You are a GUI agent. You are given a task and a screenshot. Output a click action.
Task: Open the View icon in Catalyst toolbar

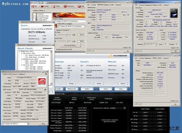pos(33,6)
